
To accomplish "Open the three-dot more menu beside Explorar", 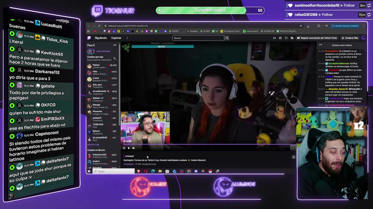I will tap(127, 38).
